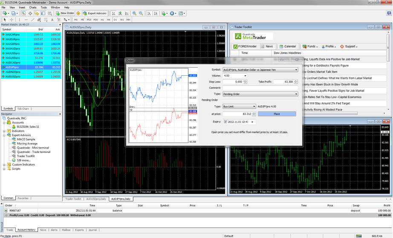
Task: Switch to the Tick Chart tab
Action: point(23,109)
